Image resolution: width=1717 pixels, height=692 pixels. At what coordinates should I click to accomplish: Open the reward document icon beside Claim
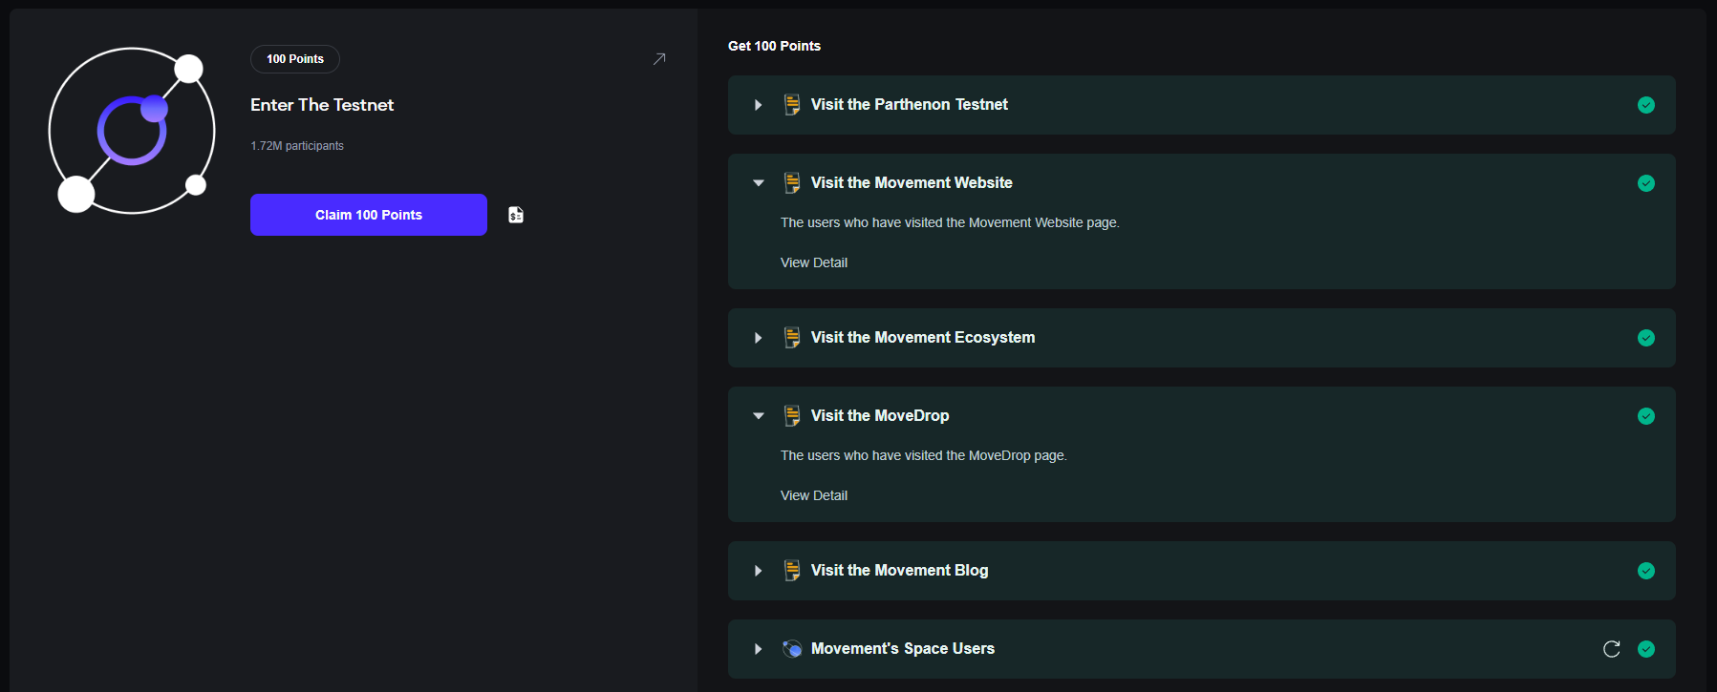516,215
